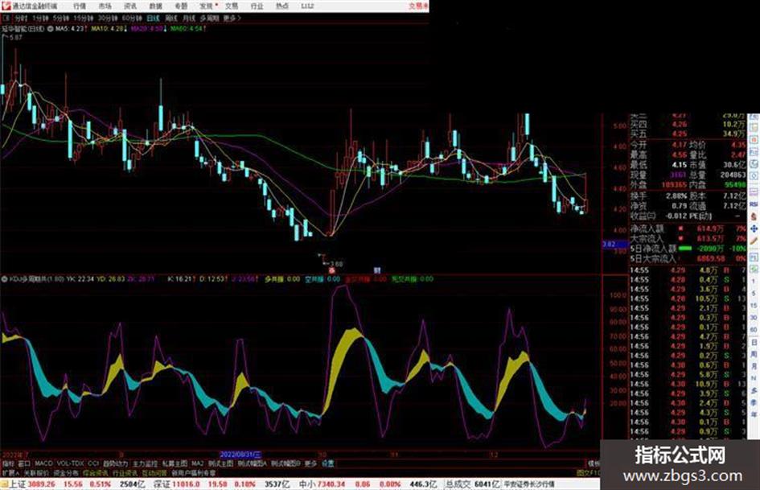Screen dimensions: 760x490
Task: Select 季 quarterly period in right sidebar
Action: point(754,402)
